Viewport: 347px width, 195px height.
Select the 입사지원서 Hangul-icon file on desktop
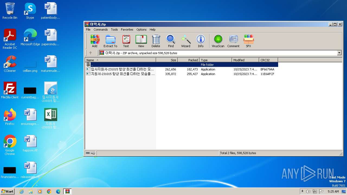pyautogui.click(x=50, y=92)
